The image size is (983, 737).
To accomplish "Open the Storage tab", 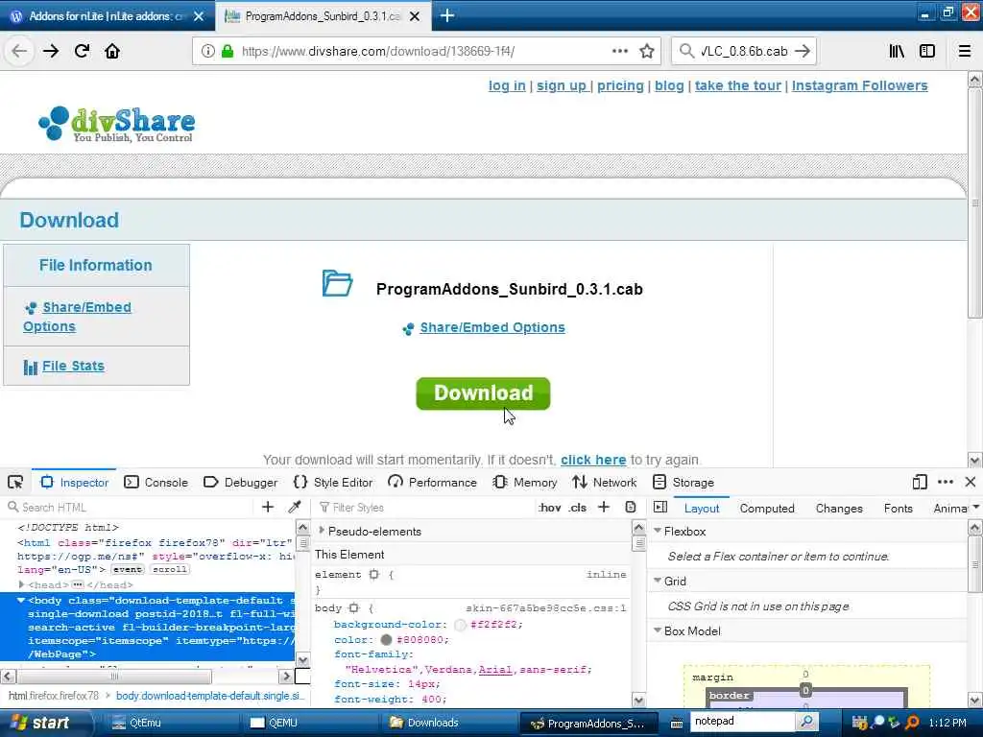I will coord(683,482).
